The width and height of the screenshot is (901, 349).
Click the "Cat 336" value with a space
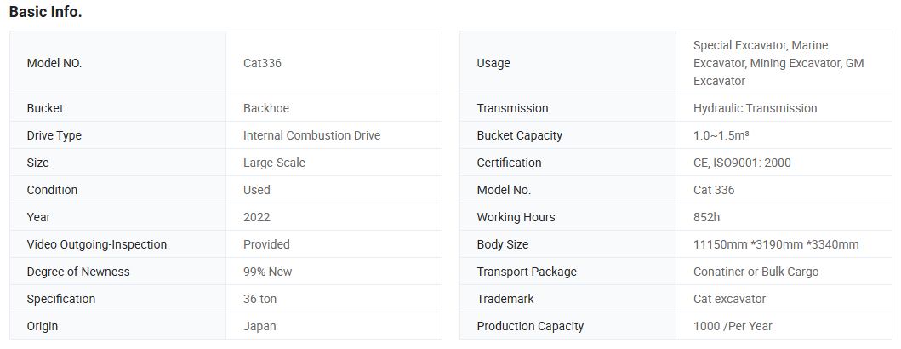coord(714,190)
